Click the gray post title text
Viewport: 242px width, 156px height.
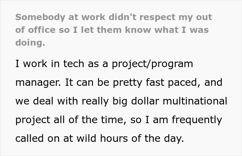coord(114,30)
